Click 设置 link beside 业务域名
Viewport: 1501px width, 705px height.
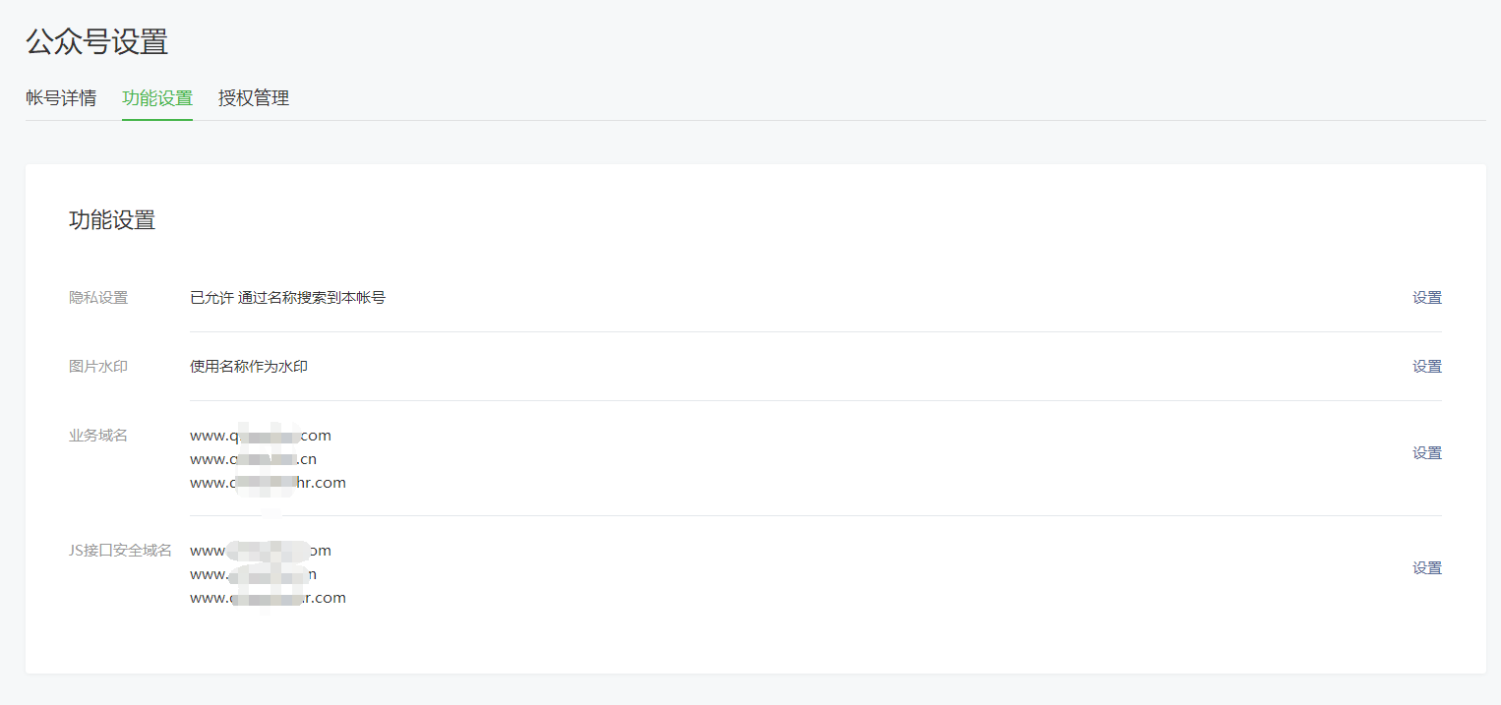(x=1427, y=453)
